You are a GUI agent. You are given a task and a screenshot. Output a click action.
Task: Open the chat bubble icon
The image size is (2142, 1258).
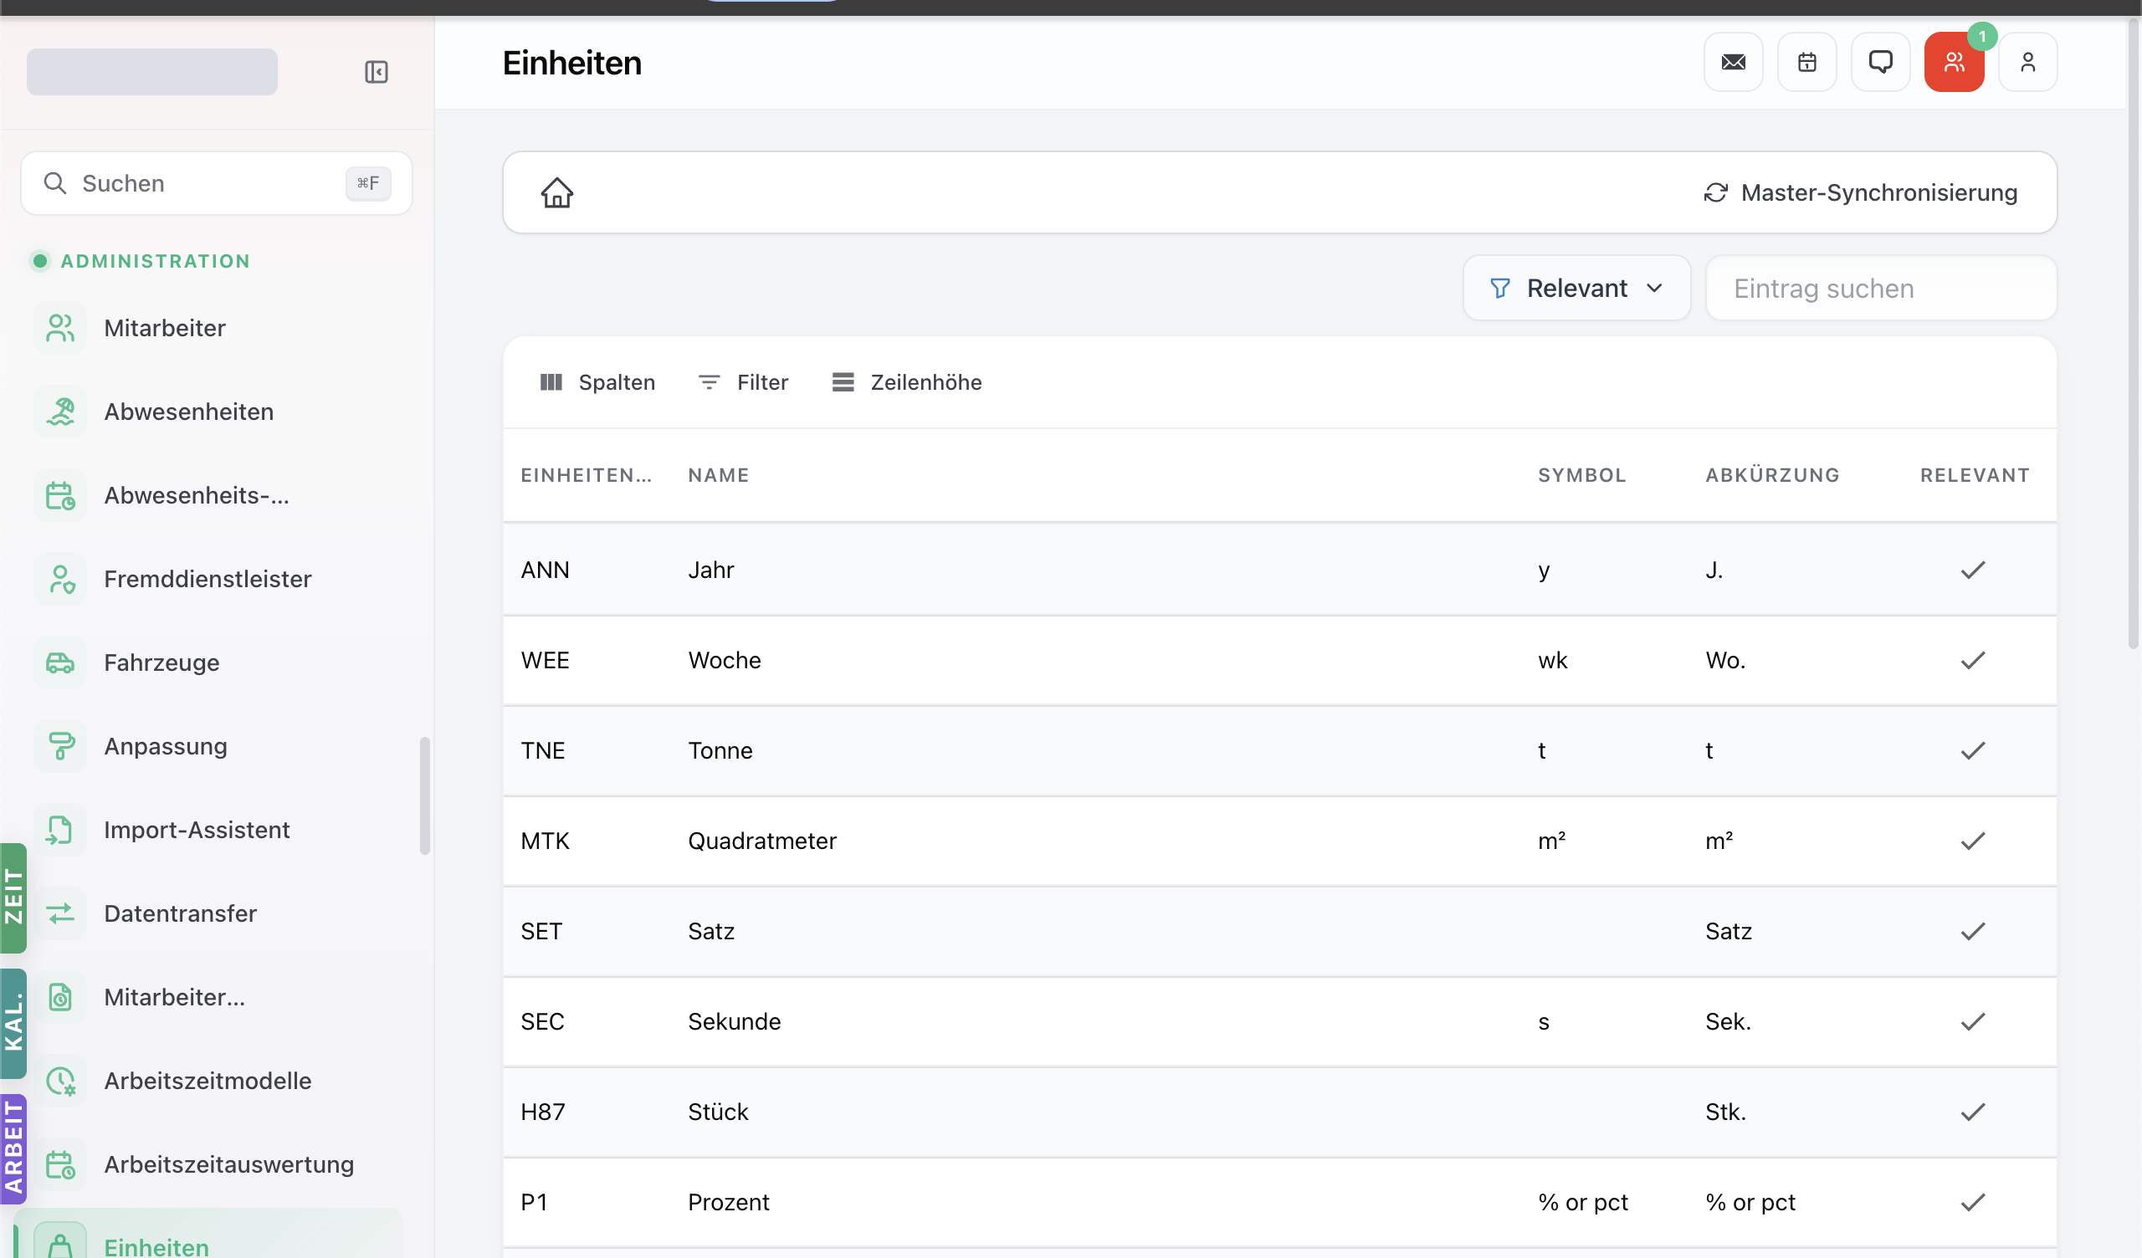point(1880,62)
